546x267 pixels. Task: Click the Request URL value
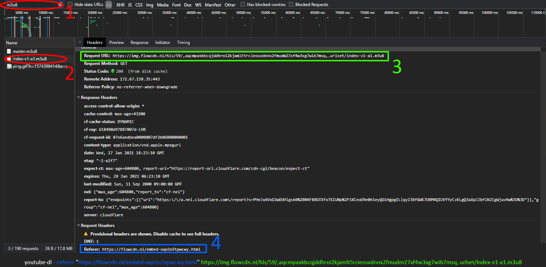click(248, 56)
